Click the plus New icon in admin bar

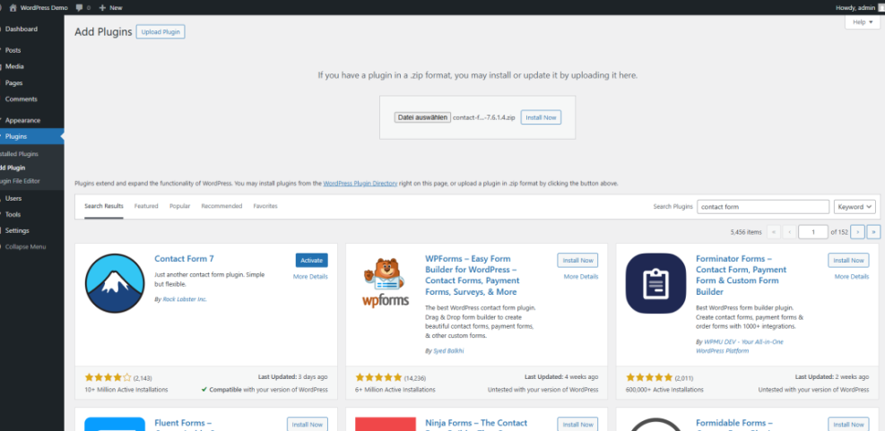tap(103, 8)
